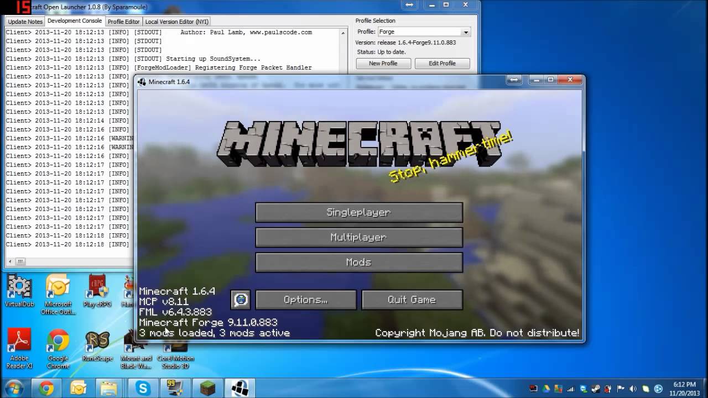Image resolution: width=708 pixels, height=398 pixels.
Task: Click the Singleplayer button
Action: click(x=358, y=212)
